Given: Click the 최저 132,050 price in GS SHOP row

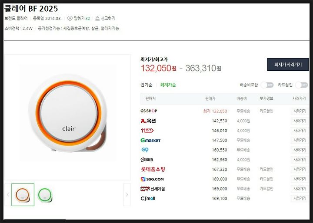Looking at the screenshot, I should [215, 111].
